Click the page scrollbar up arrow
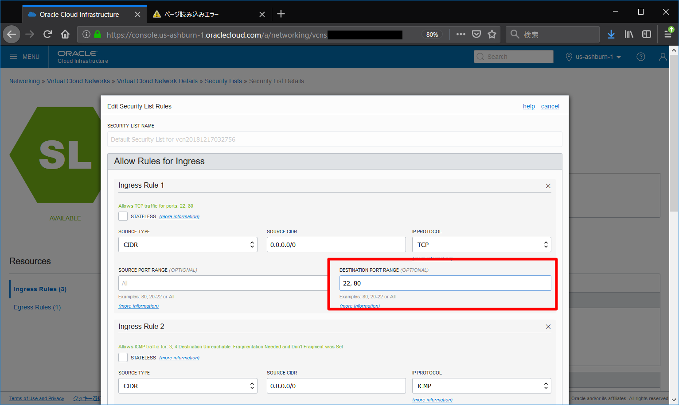Image resolution: width=679 pixels, height=405 pixels. pos(674,50)
